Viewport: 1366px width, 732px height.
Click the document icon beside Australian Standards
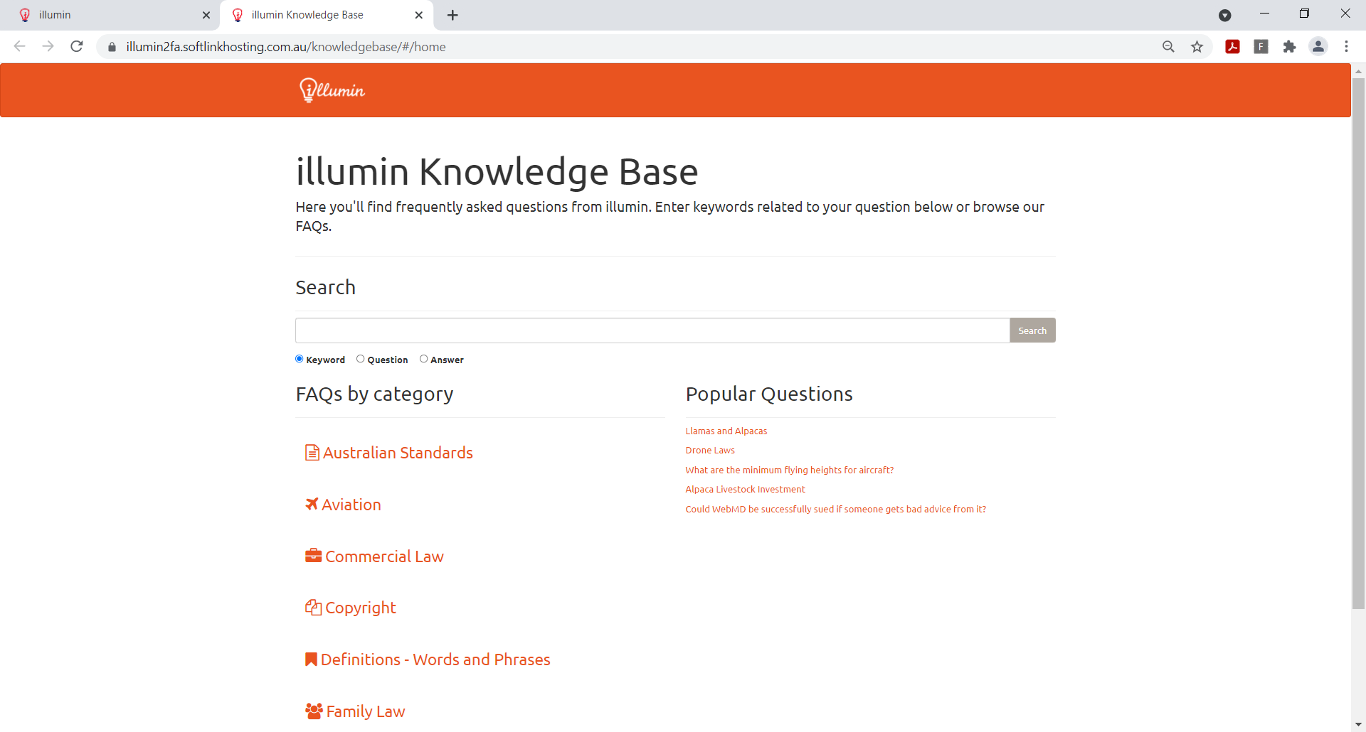312,452
